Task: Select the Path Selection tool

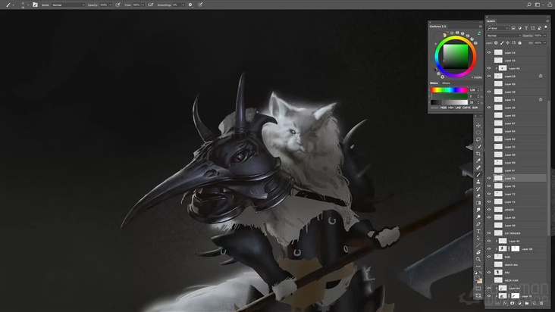Action: (478, 238)
